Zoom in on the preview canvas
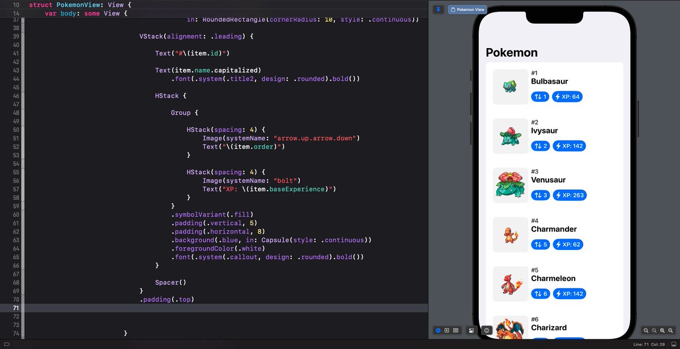 click(x=670, y=330)
